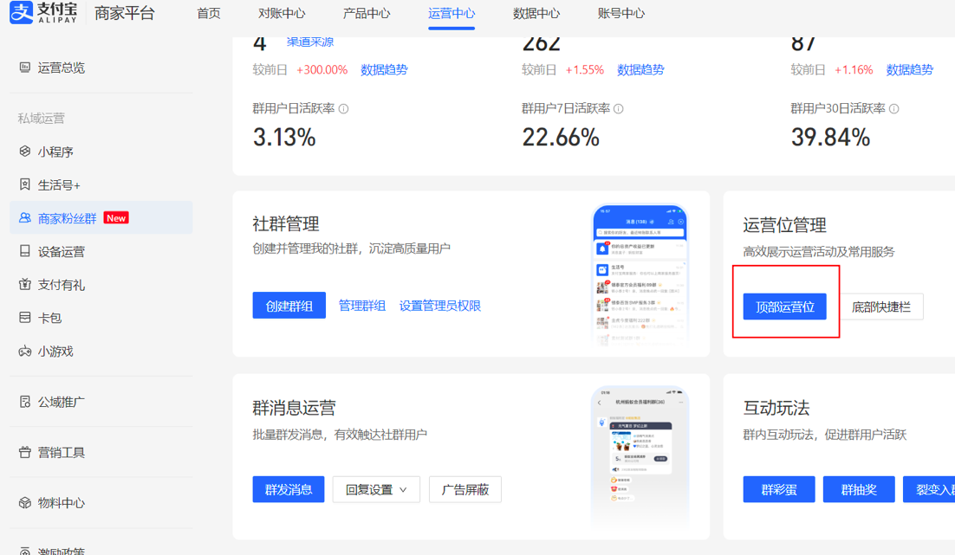Image resolution: width=955 pixels, height=555 pixels.
Task: Open the 管理群组 link
Action: point(361,306)
